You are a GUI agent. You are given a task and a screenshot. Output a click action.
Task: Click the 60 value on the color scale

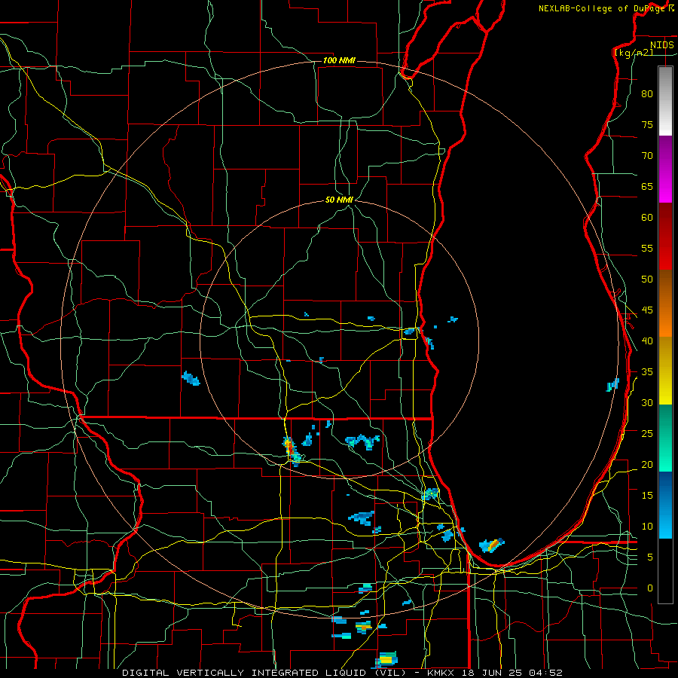(647, 218)
